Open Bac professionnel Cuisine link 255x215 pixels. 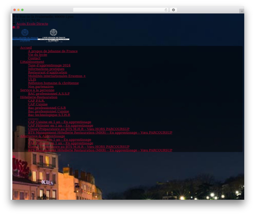pyautogui.click(x=48, y=111)
